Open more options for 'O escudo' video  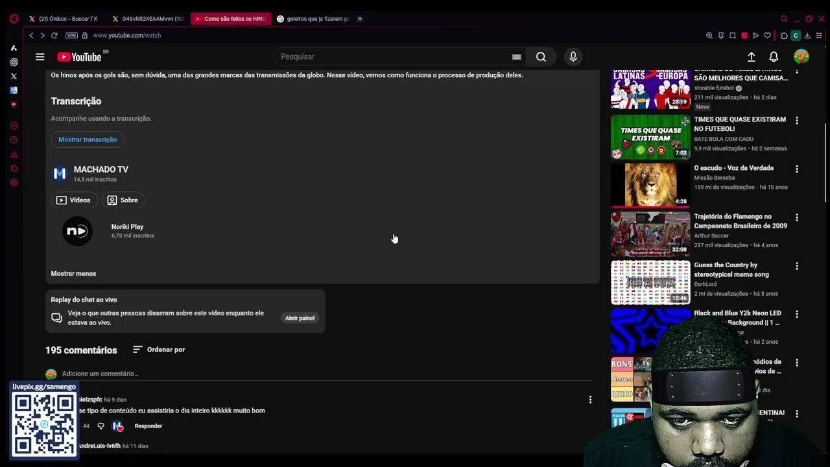(x=797, y=169)
